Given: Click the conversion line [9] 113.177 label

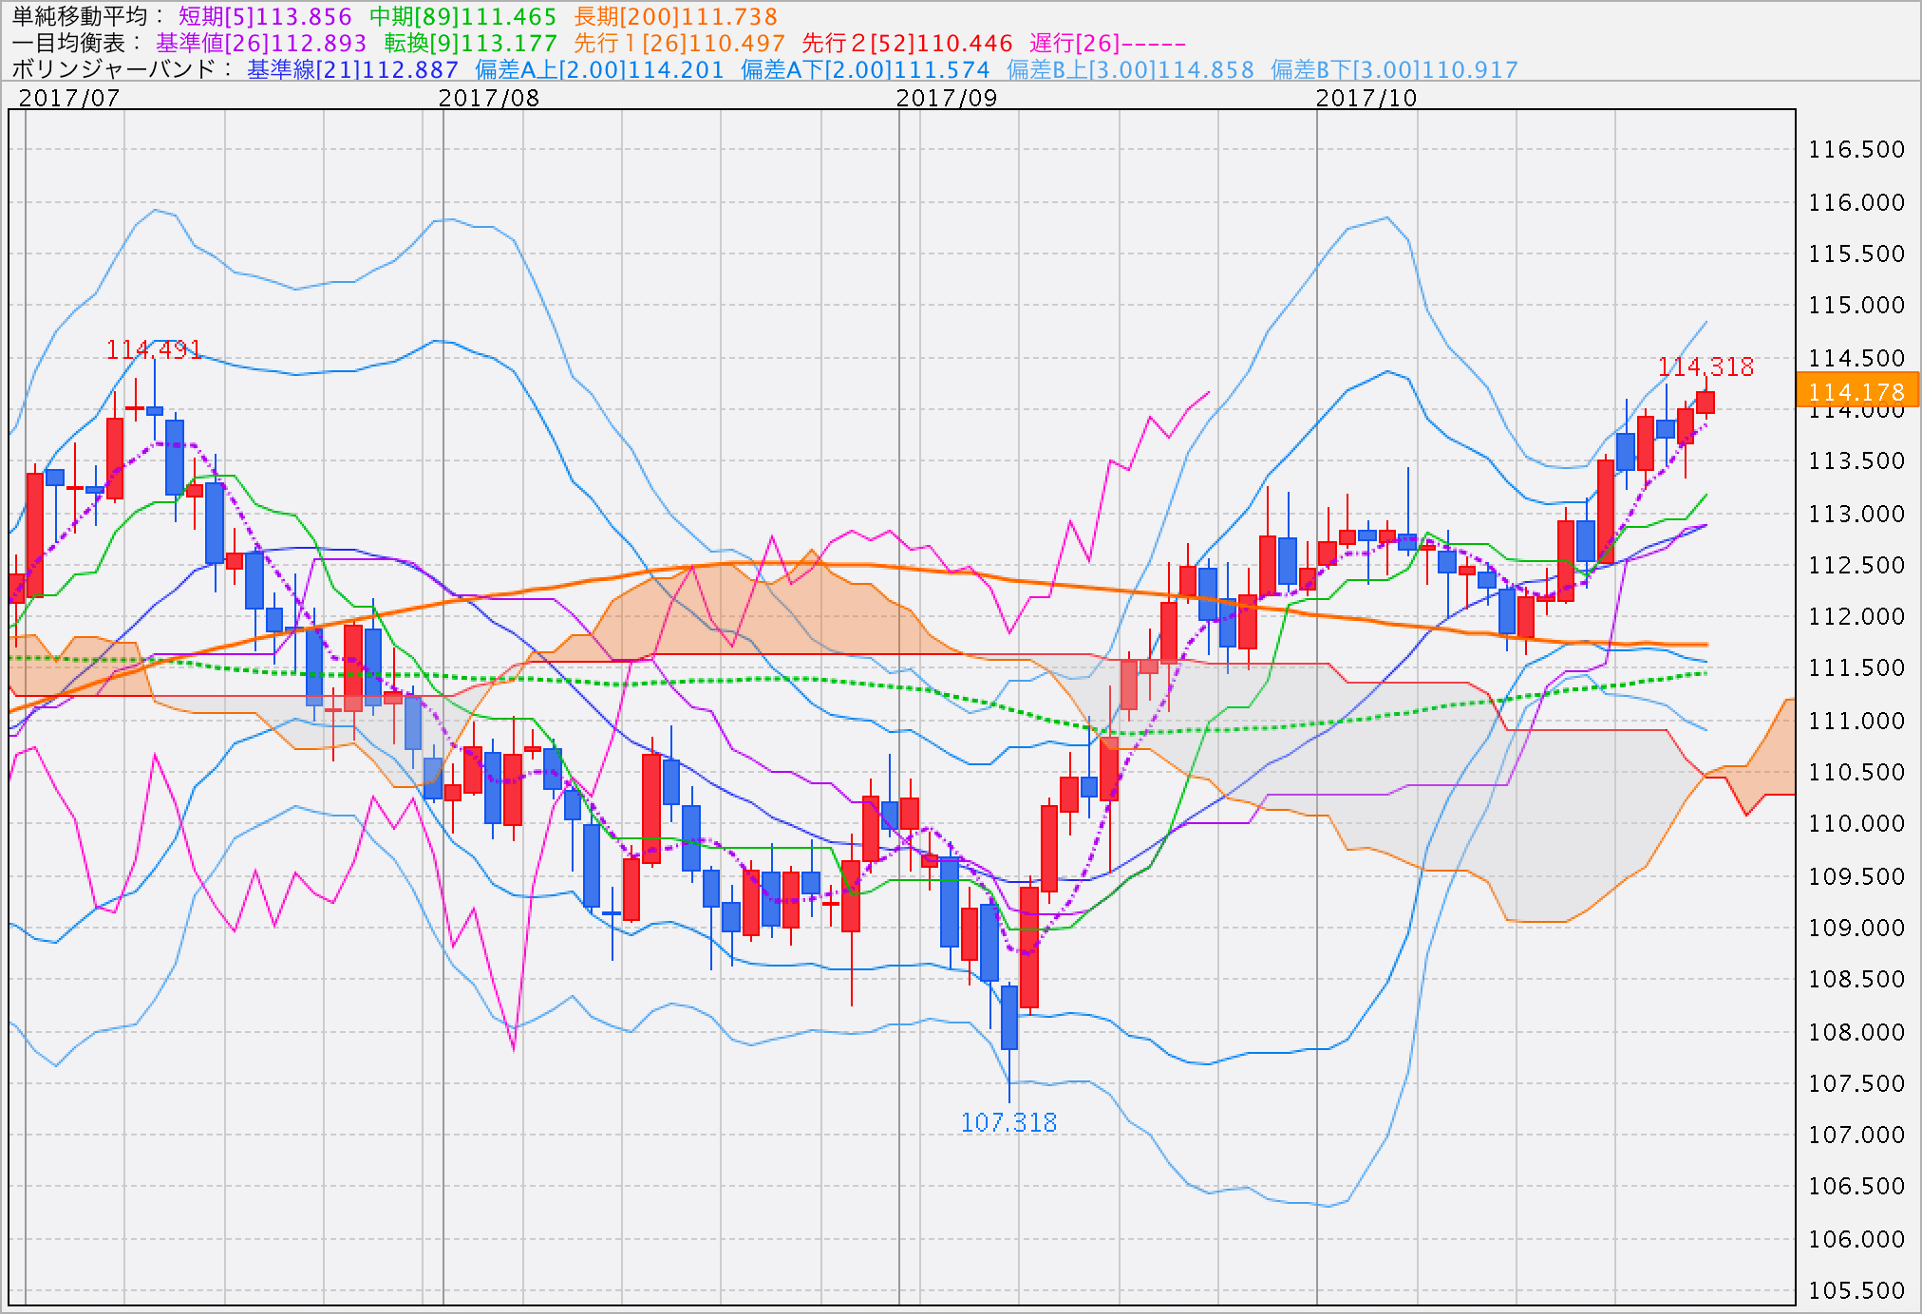Looking at the screenshot, I should pyautogui.click(x=470, y=44).
